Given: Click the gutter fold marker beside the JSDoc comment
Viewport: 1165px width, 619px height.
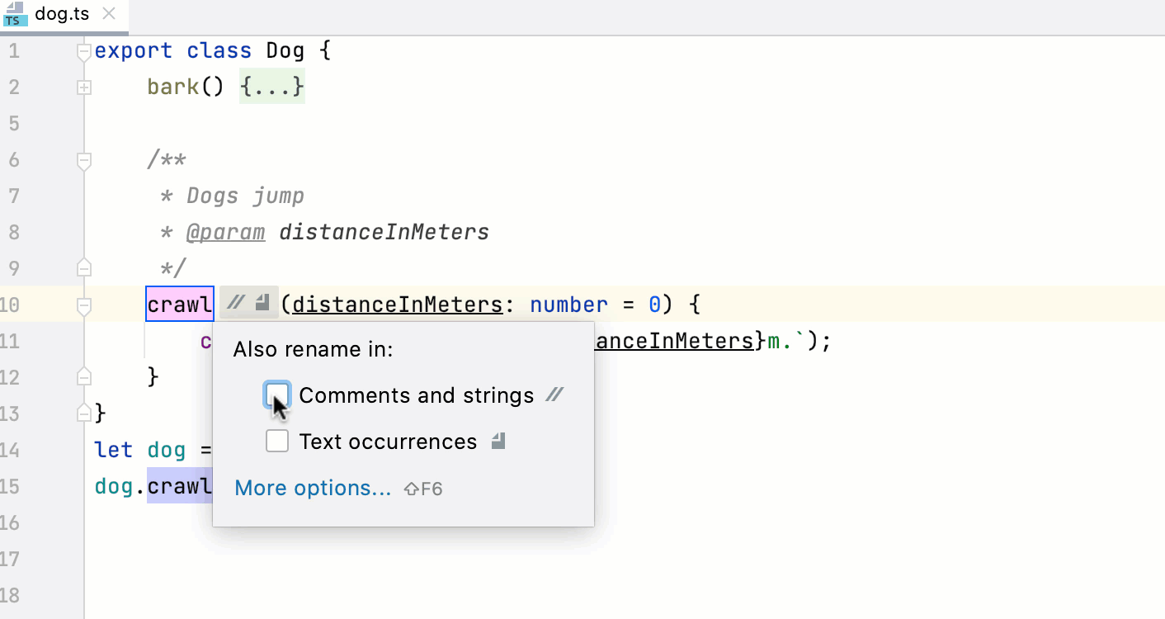Looking at the screenshot, I should 83,161.
